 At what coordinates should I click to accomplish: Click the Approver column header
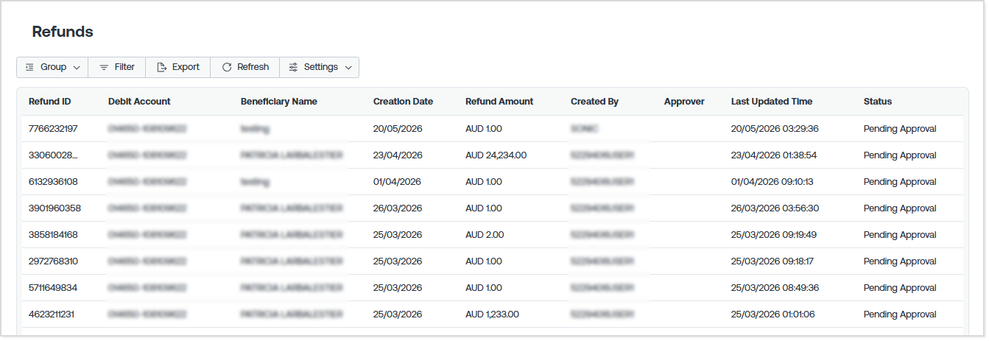pos(684,102)
